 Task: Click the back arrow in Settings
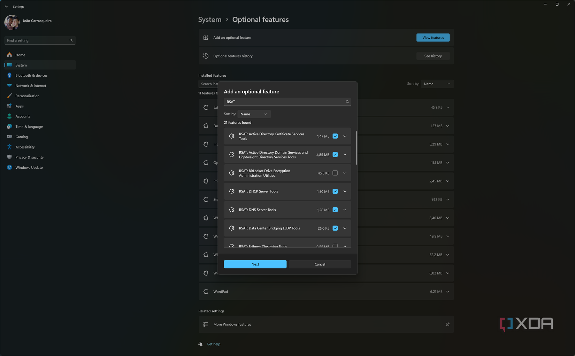pyautogui.click(x=6, y=6)
